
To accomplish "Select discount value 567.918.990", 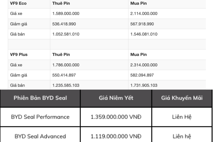I will click(x=142, y=24).
